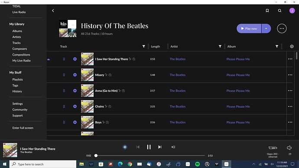
Task: Play I Saw Her Standing There track
Action: pos(75,59)
